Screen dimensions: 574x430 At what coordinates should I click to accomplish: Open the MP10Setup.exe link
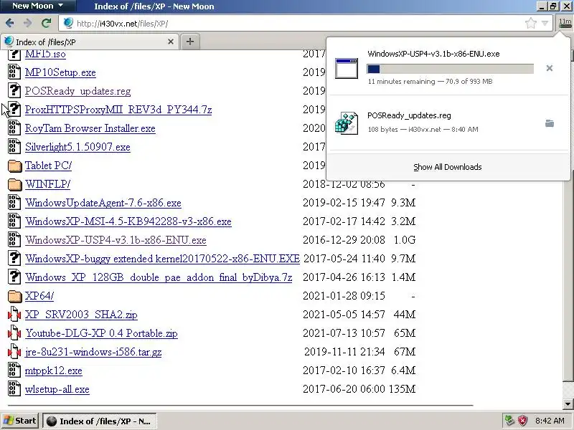60,72
